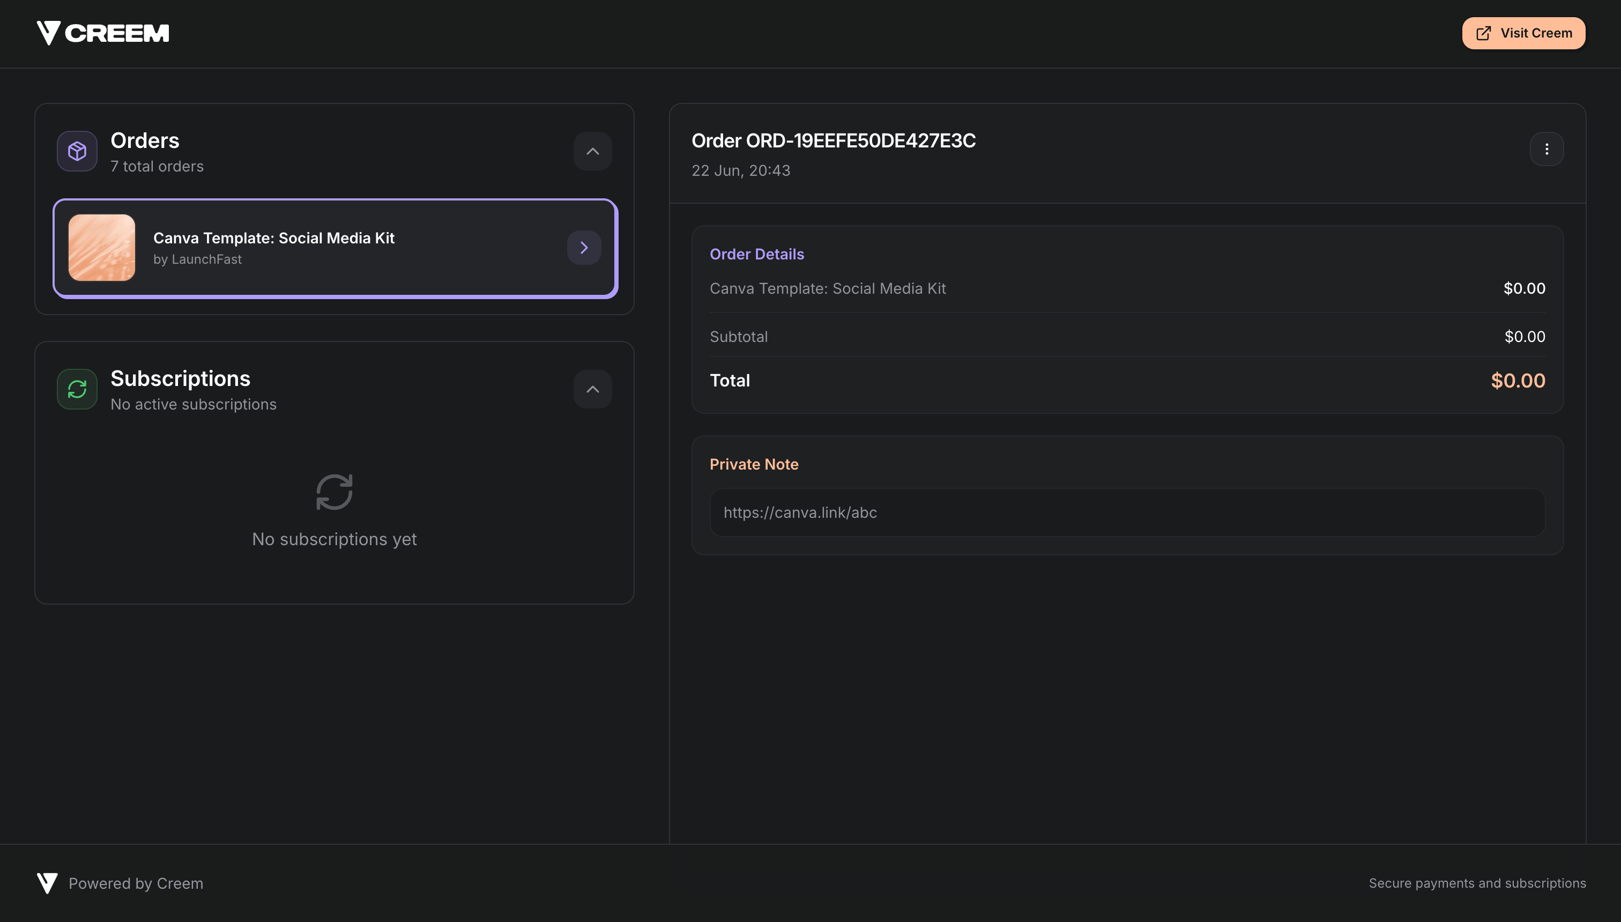Click the Creem logo in the header
This screenshot has height=922, width=1621.
102,33
